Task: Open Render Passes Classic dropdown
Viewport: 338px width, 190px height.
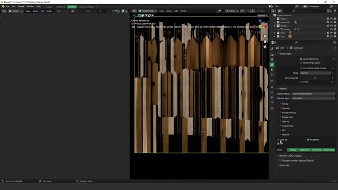Action: click(313, 94)
